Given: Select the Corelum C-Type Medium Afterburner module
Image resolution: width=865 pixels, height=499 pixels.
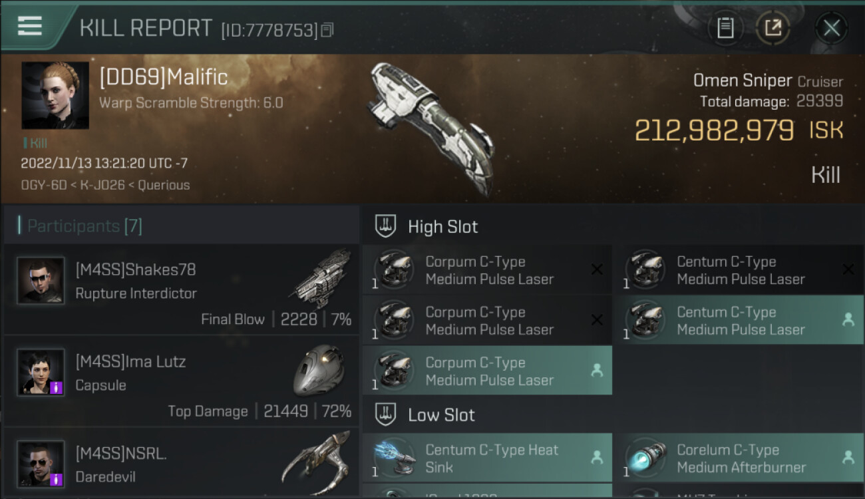Looking at the screenshot, I should pyautogui.click(x=739, y=458).
